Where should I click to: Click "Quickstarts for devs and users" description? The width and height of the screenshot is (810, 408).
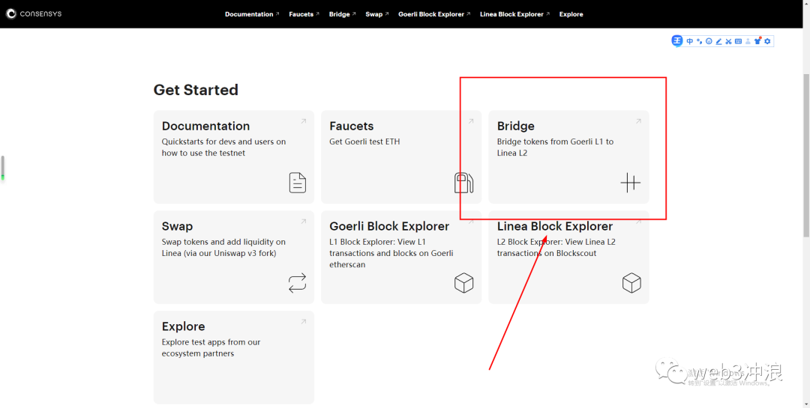(223, 147)
